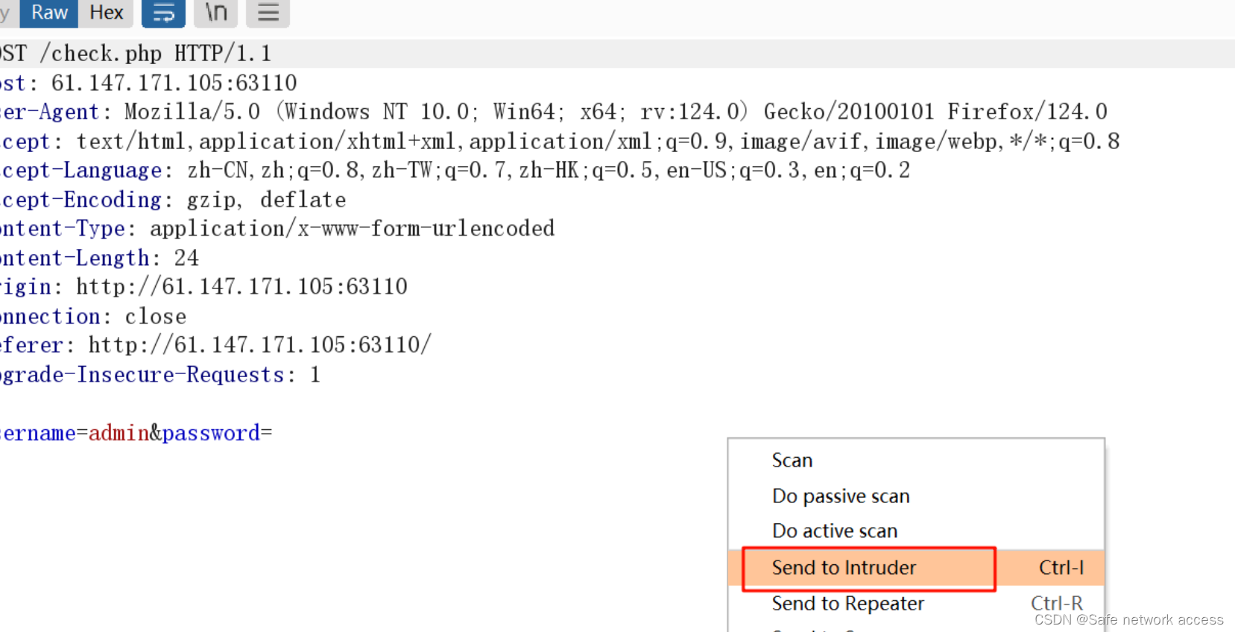
Task: Select Send to Repeater from the menu
Action: coord(847,603)
